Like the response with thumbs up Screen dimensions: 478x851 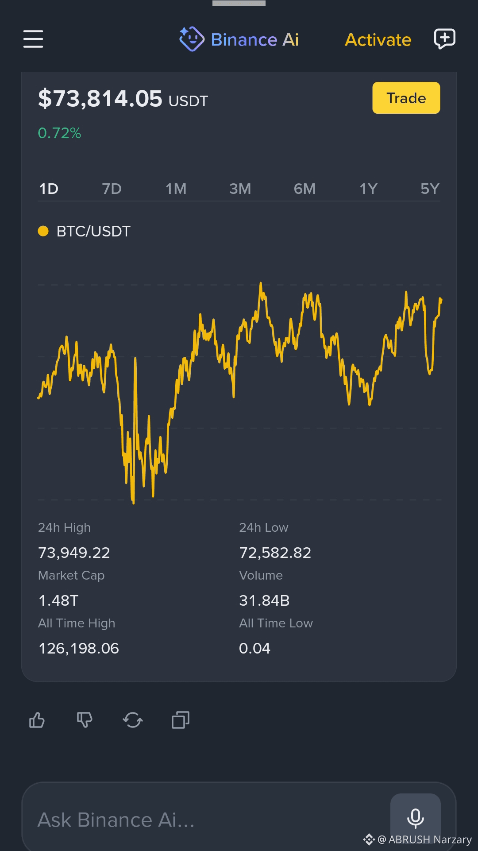pos(37,720)
